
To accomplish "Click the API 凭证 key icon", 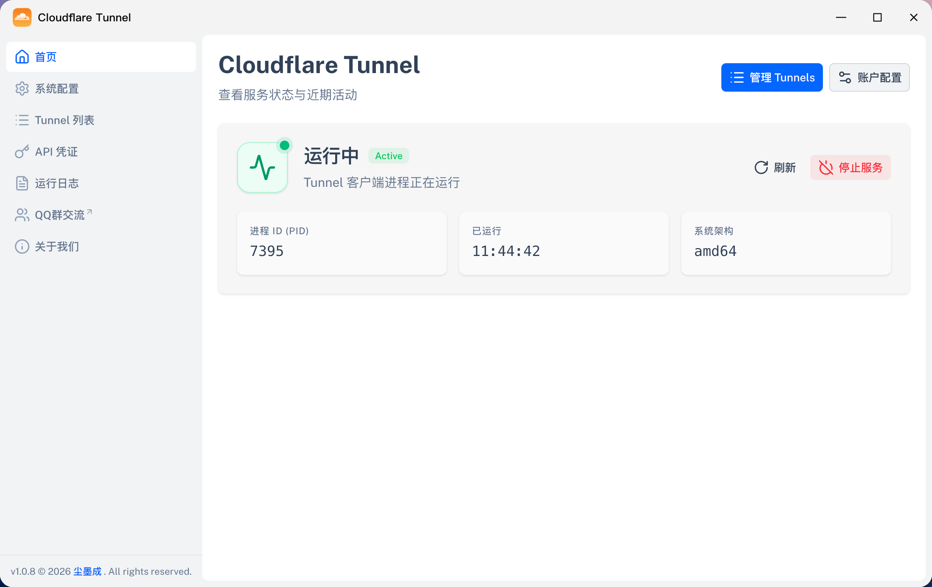I will pyautogui.click(x=22, y=152).
